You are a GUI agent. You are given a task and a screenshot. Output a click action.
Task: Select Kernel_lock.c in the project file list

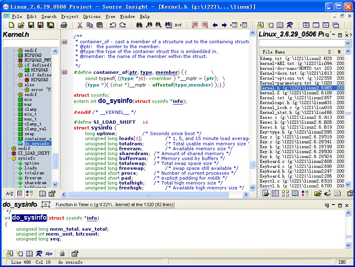pyautogui.click(x=302, y=107)
